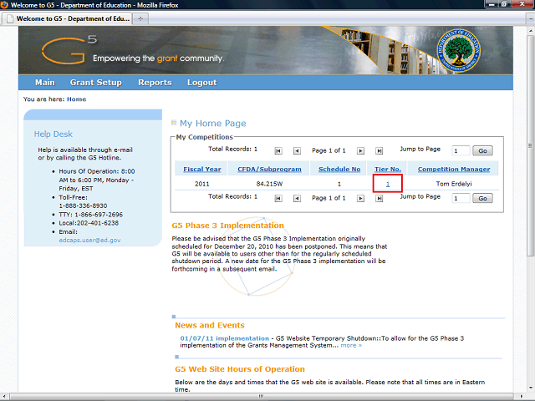Screen dimensions: 535x401
Task: Open Tier No. 1 link
Action: tap(388, 184)
